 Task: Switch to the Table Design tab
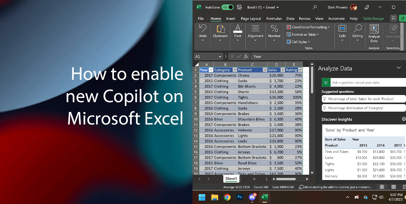(x=373, y=18)
